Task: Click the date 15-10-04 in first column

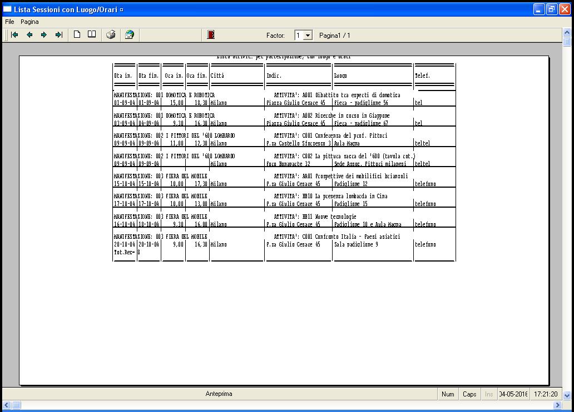Action: point(125,184)
